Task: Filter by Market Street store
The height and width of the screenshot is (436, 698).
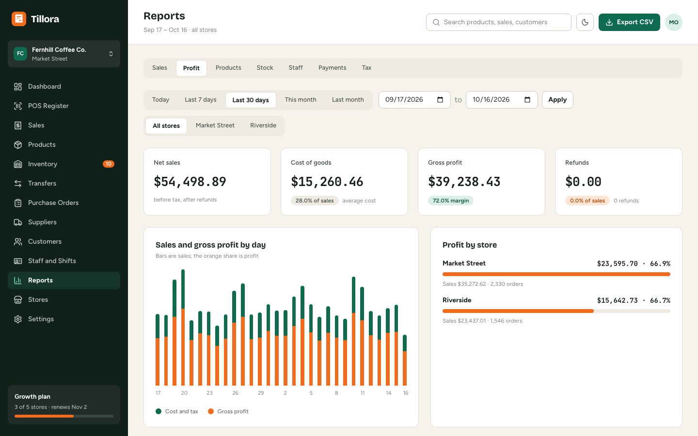Action: 215,125
